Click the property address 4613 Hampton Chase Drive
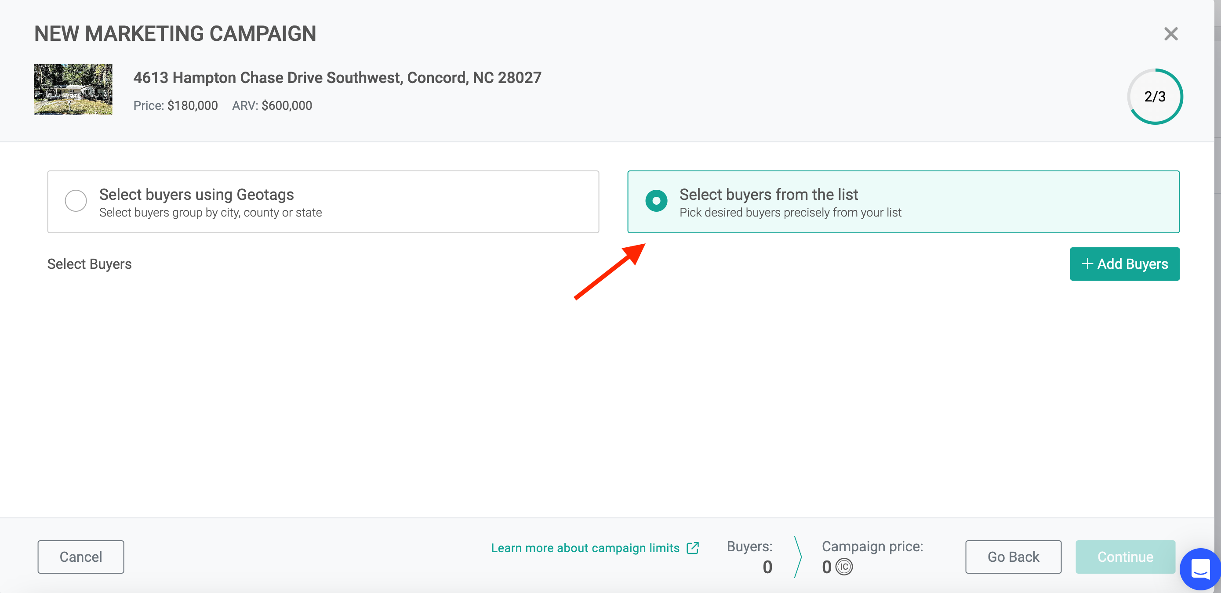Viewport: 1221px width, 593px height. pyautogui.click(x=337, y=78)
